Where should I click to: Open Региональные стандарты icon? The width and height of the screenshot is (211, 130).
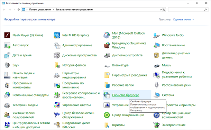pyautogui.click(x=7, y=95)
